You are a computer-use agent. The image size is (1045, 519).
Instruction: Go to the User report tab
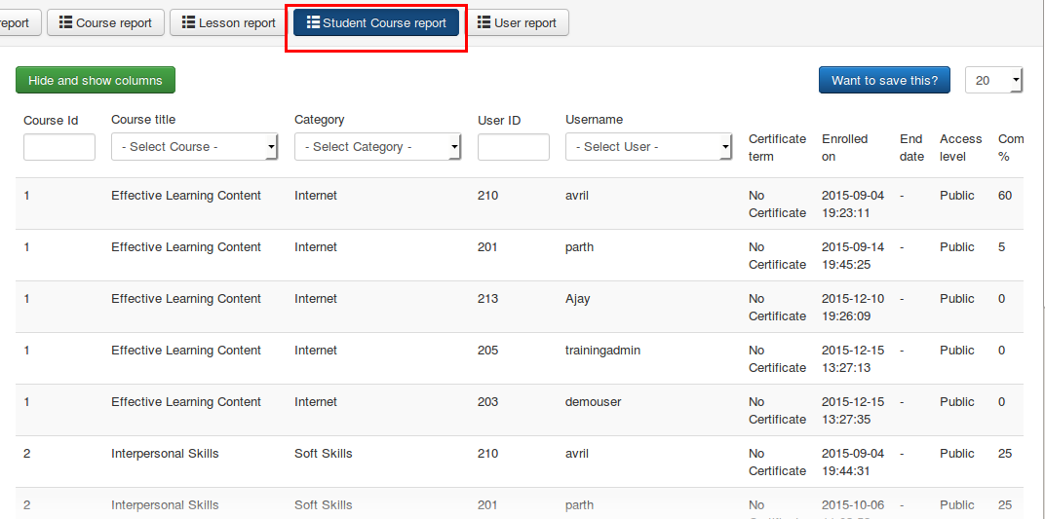[517, 23]
